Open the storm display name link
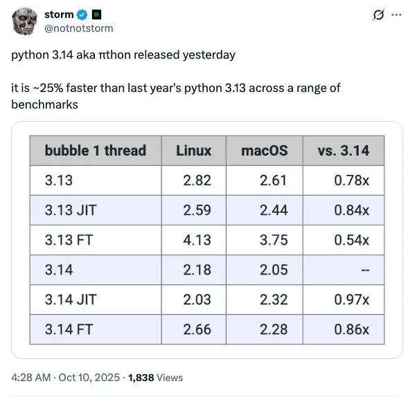This screenshot has width=408, height=397. [59, 15]
